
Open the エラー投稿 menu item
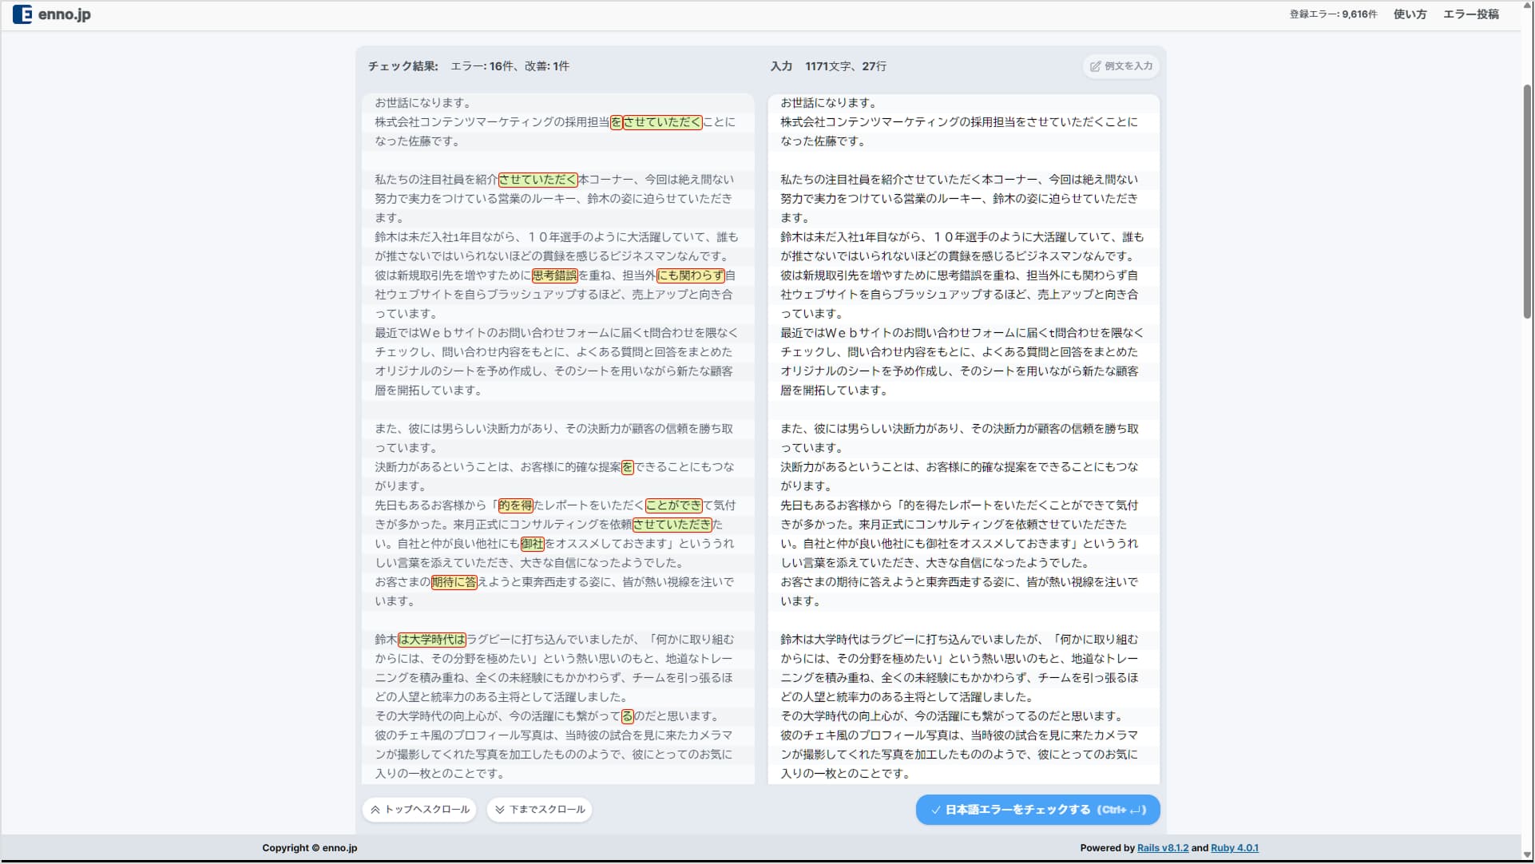click(1470, 14)
